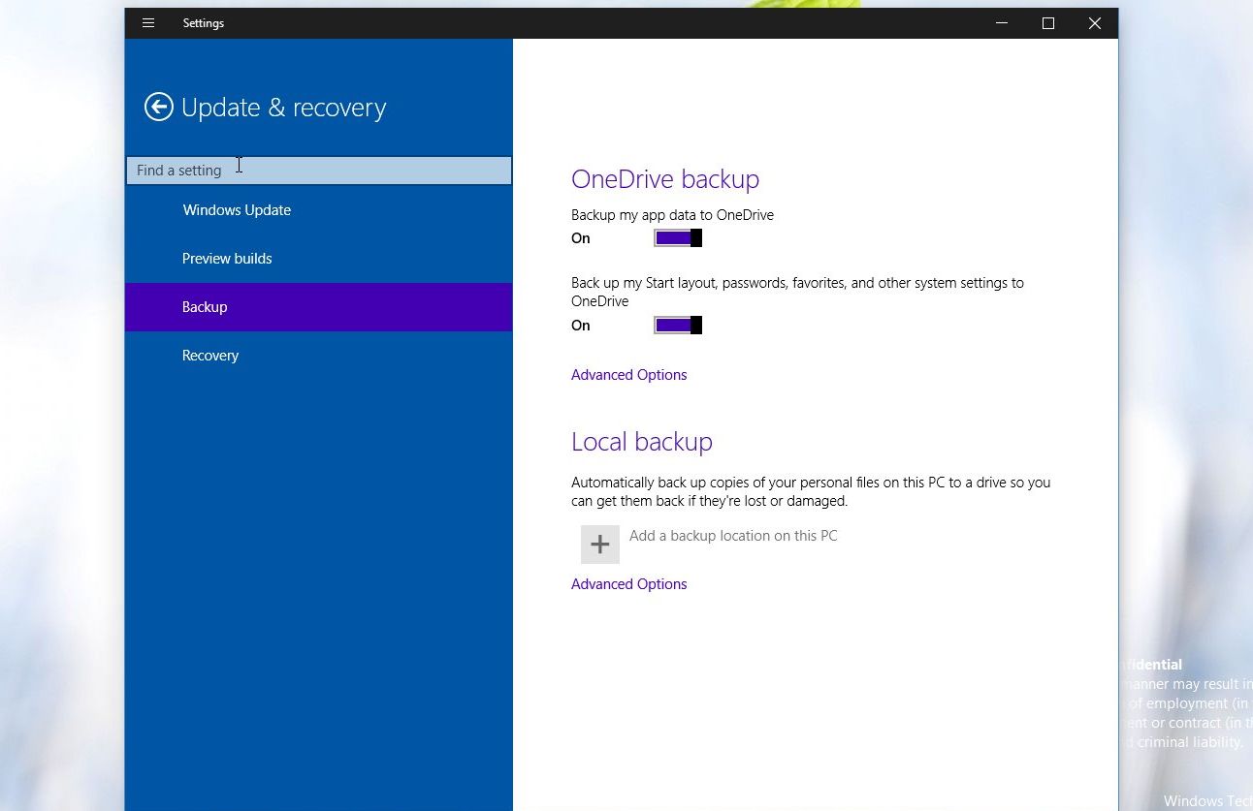The width and height of the screenshot is (1253, 811).
Task: Click the plus icon to add a backup location
Action: click(x=599, y=545)
